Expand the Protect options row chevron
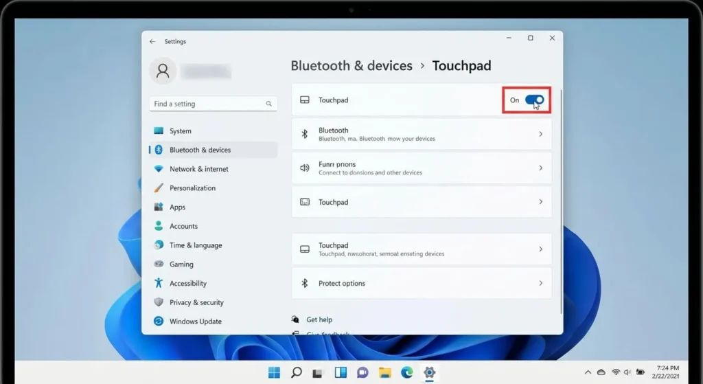 click(541, 283)
